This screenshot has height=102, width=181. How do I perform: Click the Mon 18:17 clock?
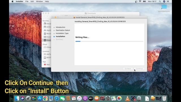(x=152, y=1)
